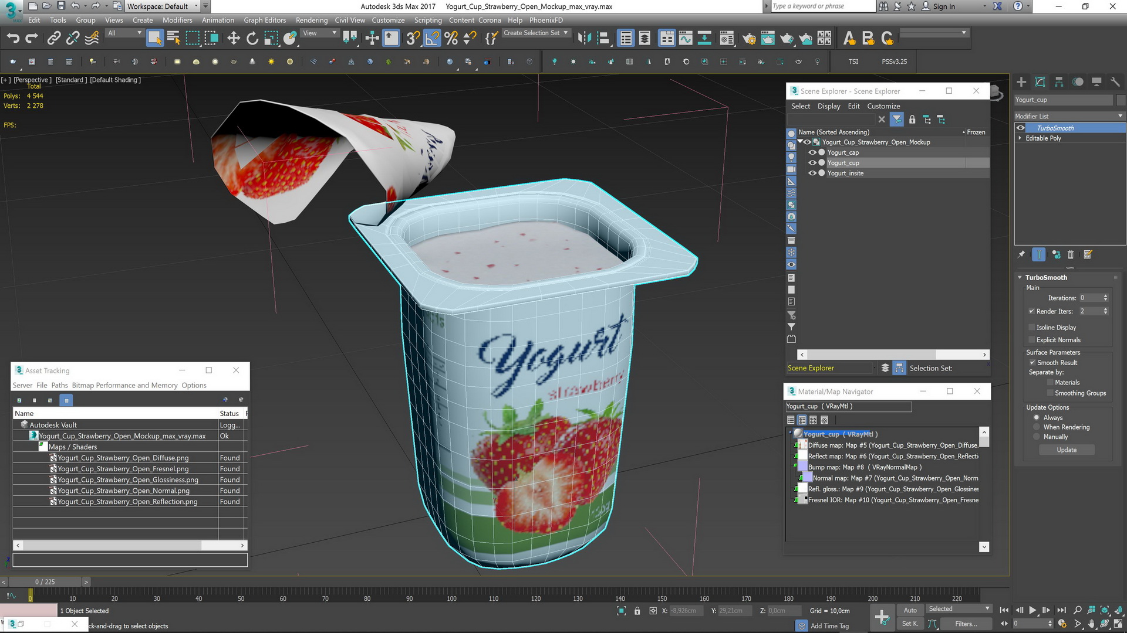1127x633 pixels.
Task: Select the Link tool icon
Action: 53,39
